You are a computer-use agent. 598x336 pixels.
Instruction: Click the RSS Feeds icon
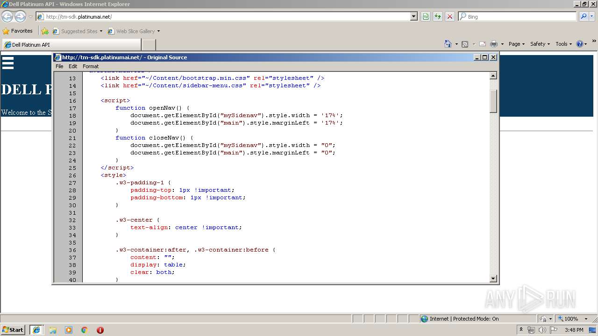coord(465,44)
